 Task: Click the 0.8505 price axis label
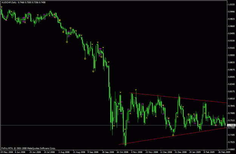(231, 77)
